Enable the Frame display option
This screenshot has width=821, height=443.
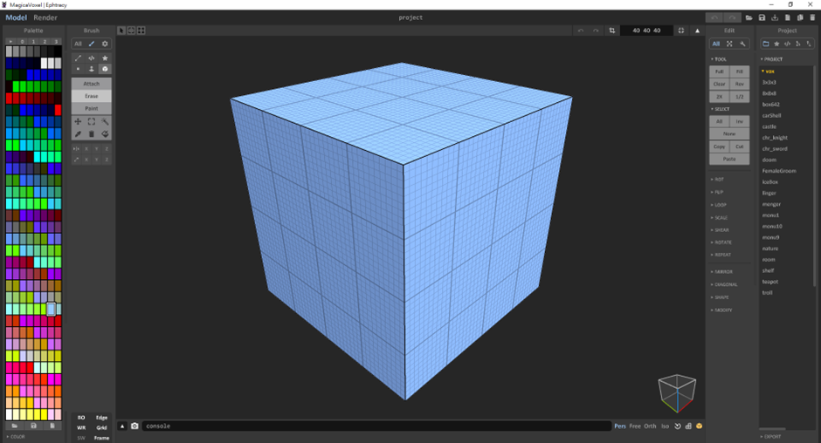(x=101, y=438)
